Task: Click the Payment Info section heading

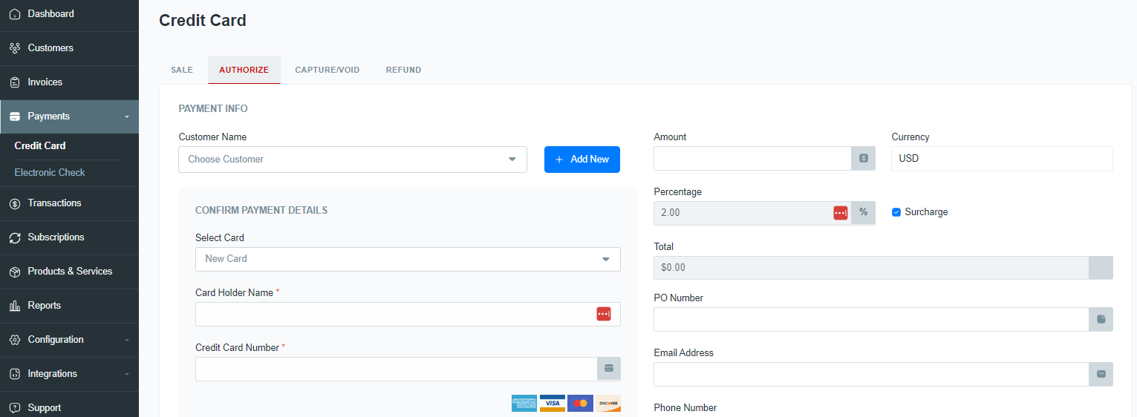Action: (213, 109)
